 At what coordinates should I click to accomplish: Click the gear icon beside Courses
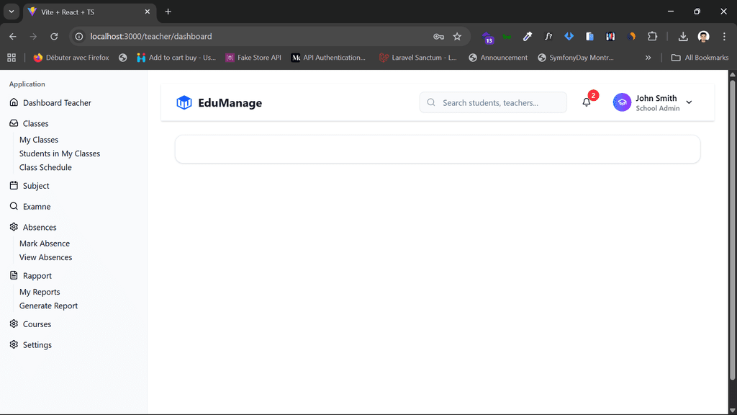(14, 323)
